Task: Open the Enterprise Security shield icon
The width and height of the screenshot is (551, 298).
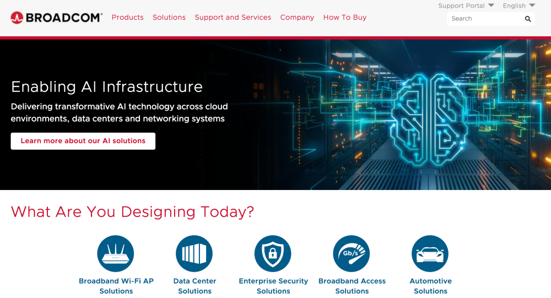Action: [273, 253]
